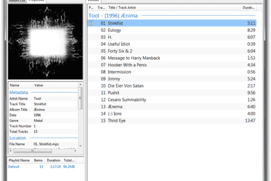Sort playlist by Duration column header

pos(248,8)
